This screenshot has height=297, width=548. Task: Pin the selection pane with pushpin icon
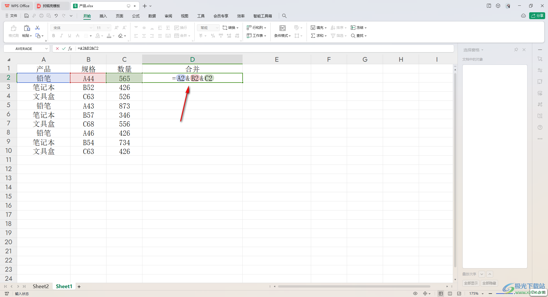516,50
